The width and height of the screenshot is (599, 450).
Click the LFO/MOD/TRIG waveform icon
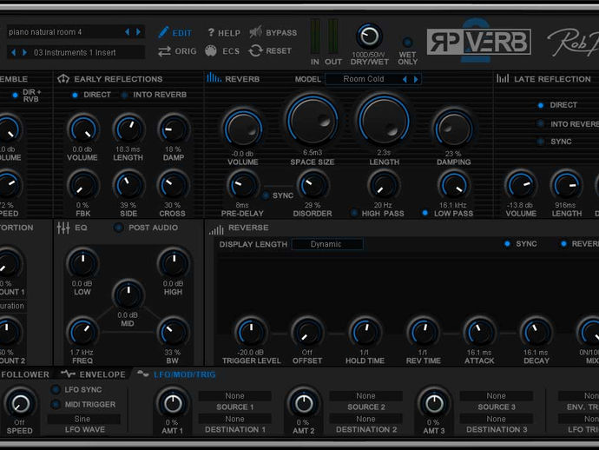[x=143, y=374]
